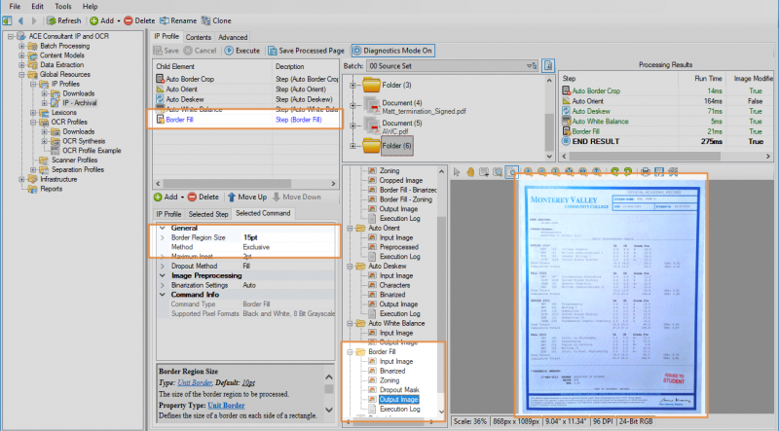Click Add button below child elements
This screenshot has width=779, height=431.
[167, 198]
